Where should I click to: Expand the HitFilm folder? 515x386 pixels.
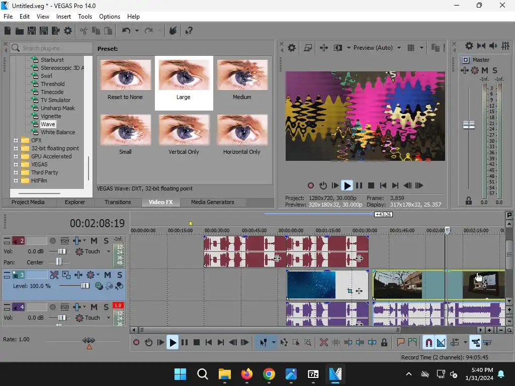16,180
